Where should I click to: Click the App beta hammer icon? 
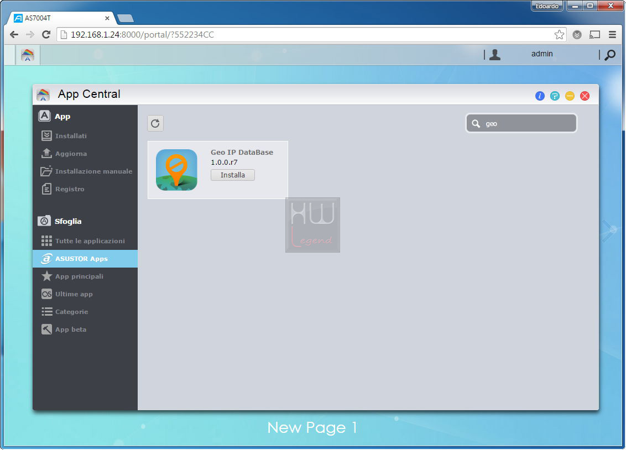(46, 329)
